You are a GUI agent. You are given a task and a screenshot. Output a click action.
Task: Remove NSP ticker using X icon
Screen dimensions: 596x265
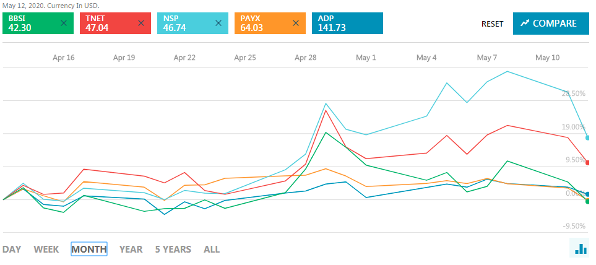coord(218,23)
